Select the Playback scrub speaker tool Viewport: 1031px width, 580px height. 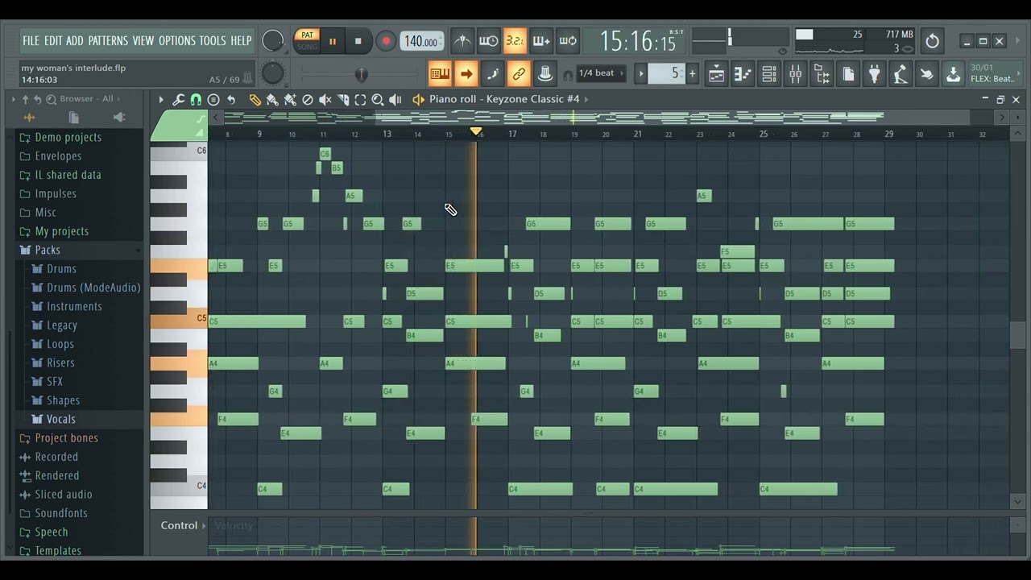tap(395, 99)
